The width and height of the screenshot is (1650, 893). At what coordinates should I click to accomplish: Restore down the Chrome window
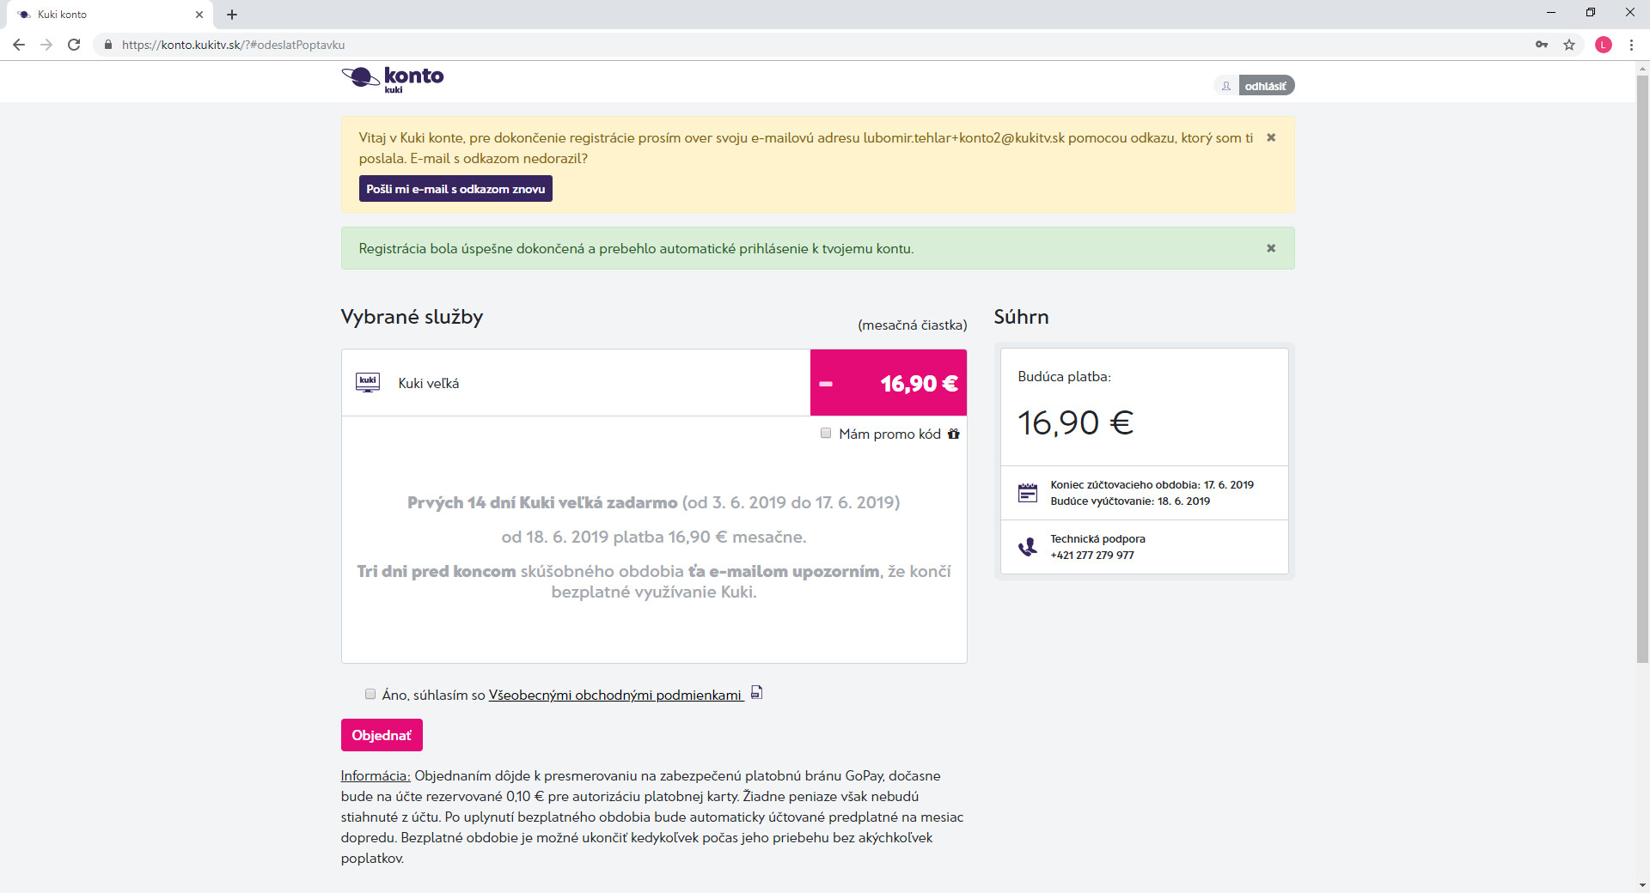1591,13
